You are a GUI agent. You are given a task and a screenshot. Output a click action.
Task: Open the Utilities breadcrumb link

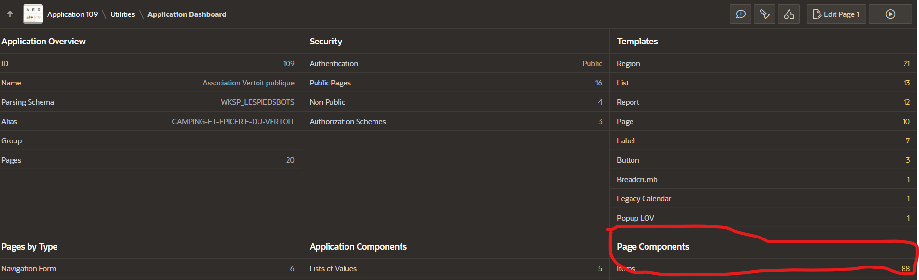point(122,14)
